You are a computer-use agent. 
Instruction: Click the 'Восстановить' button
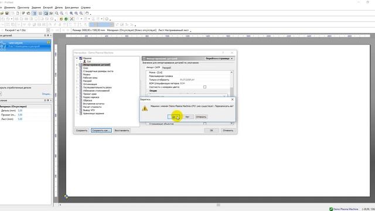[x=122, y=131]
